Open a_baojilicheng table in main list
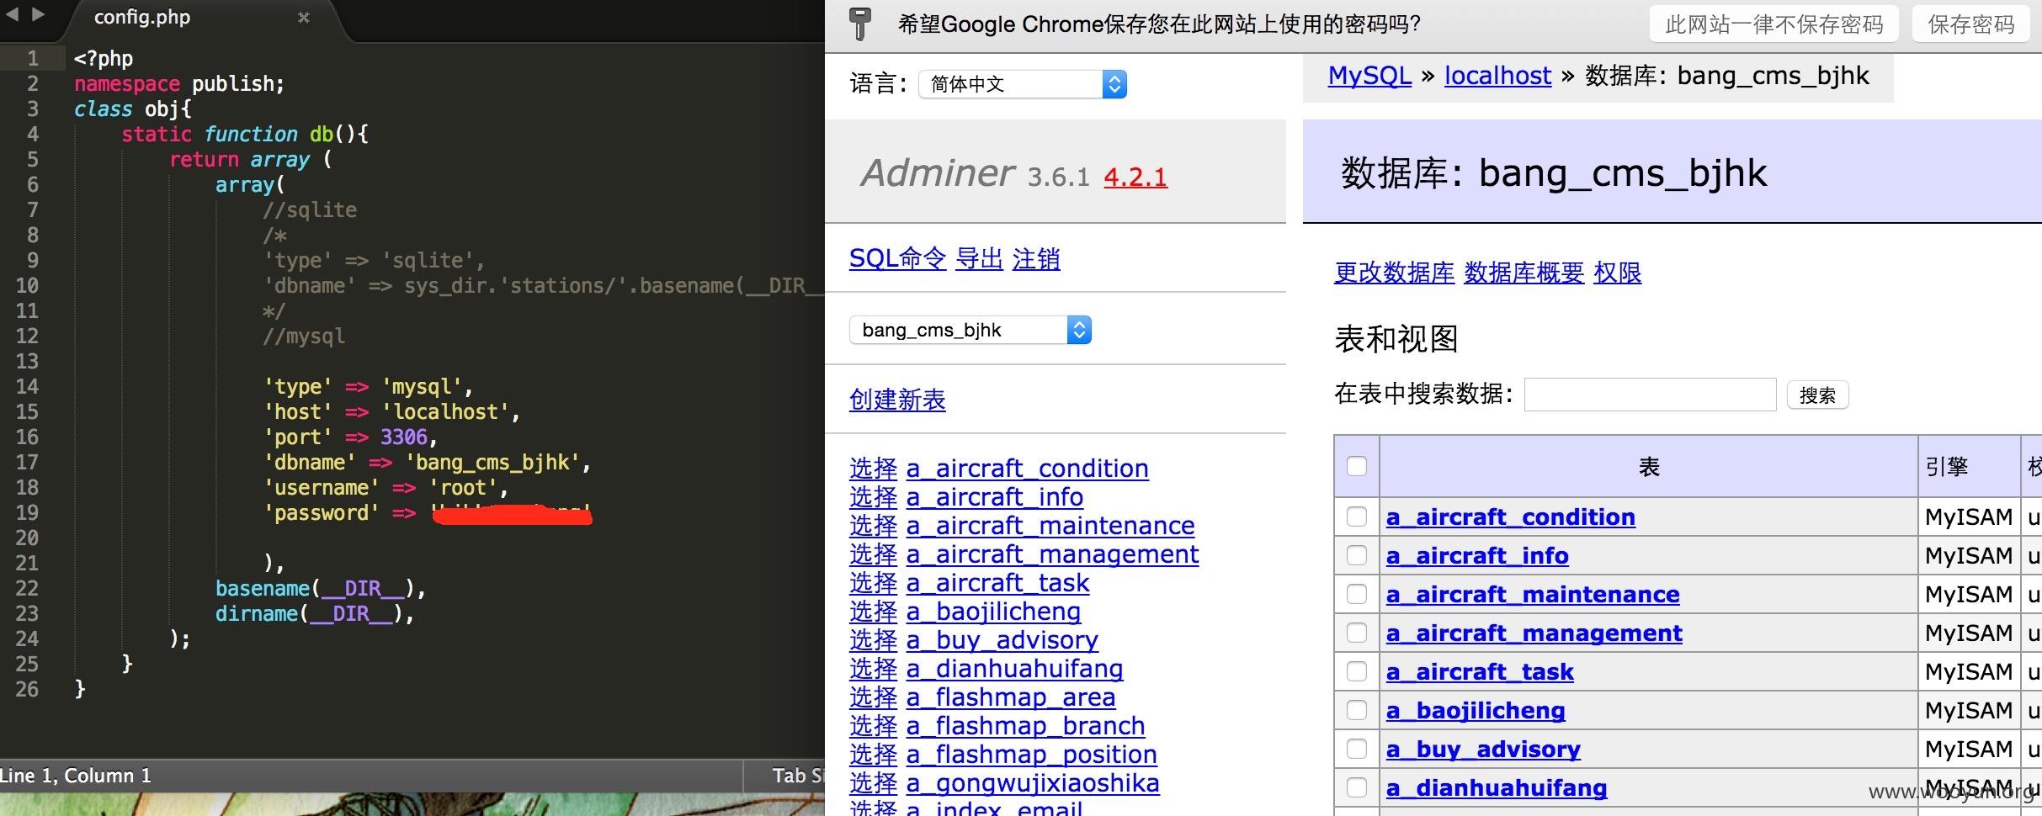Viewport: 2042px width, 816px height. (x=1476, y=710)
